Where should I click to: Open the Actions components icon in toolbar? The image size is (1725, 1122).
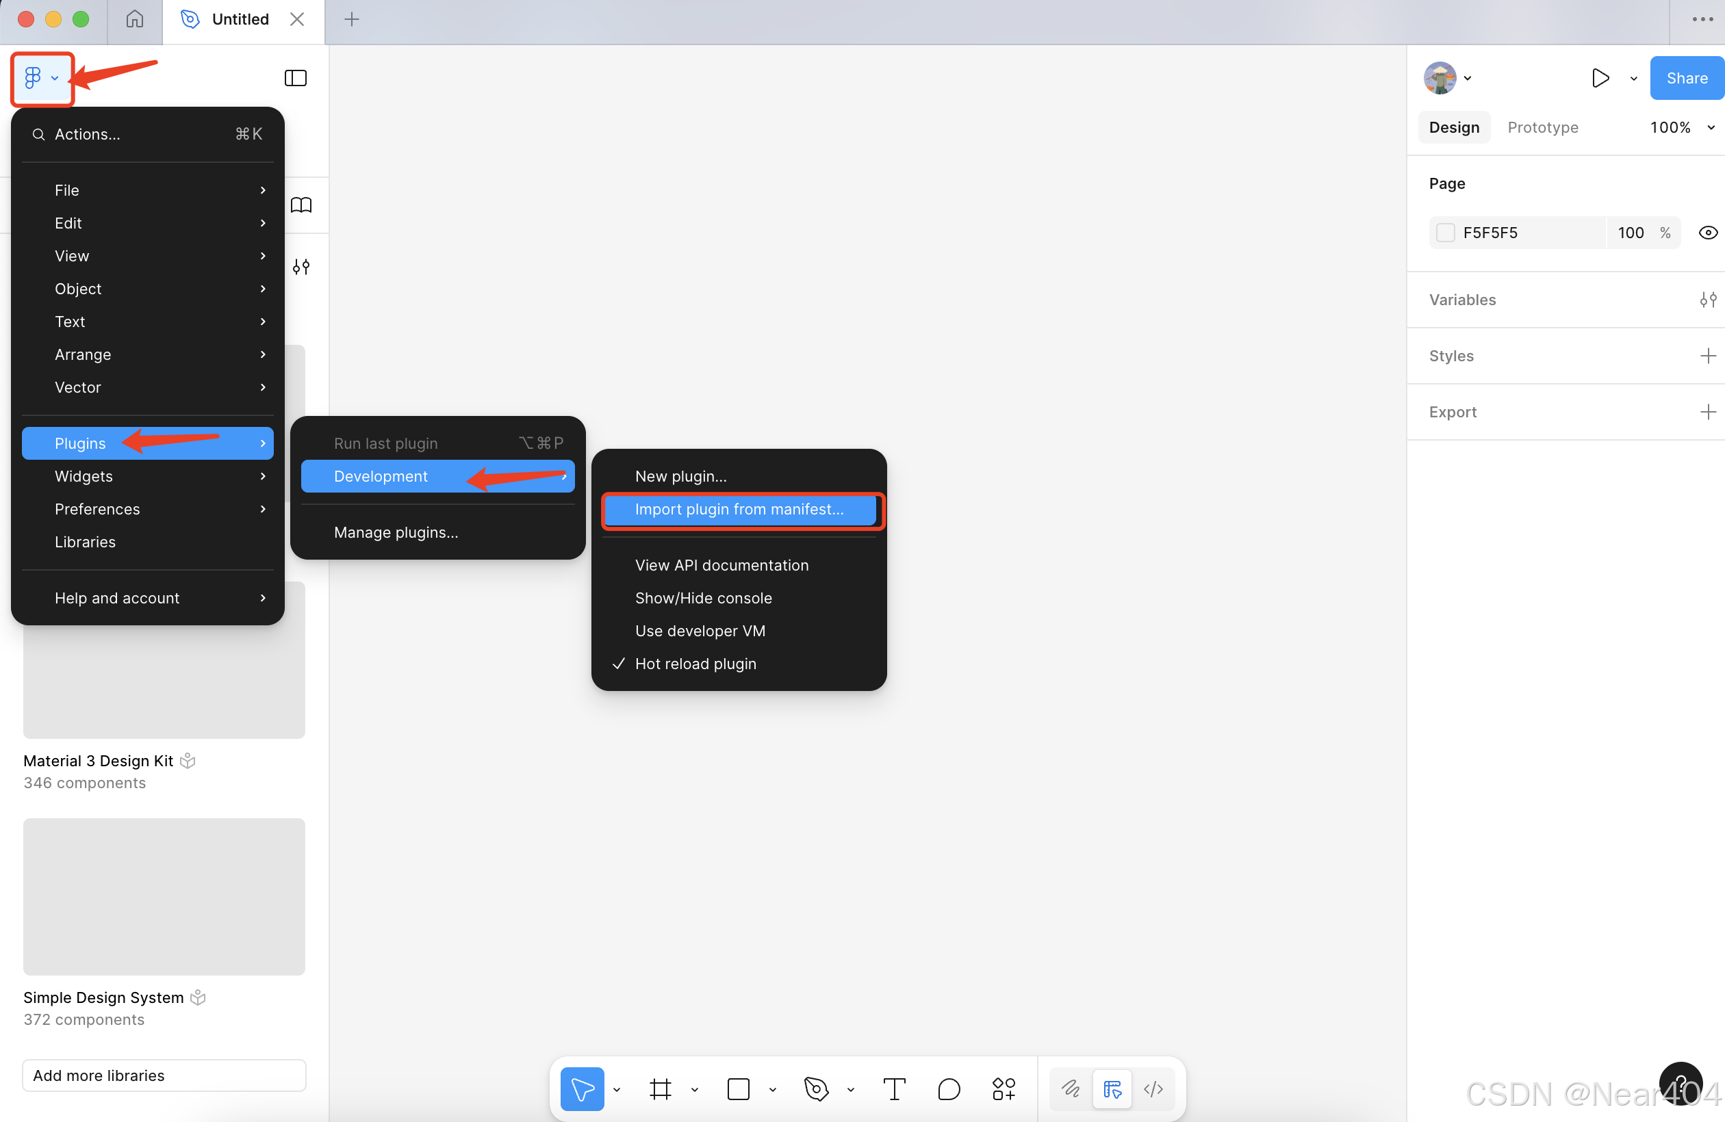(1004, 1088)
